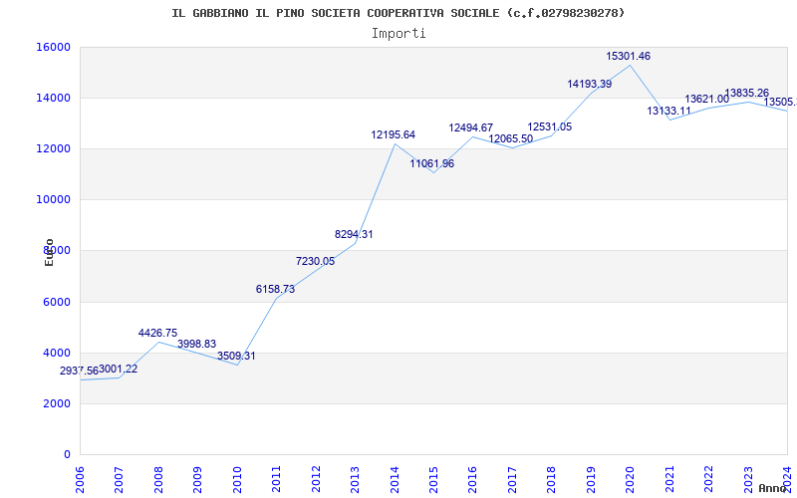Click the x-axis year 2018
797x498 pixels.
pos(552,479)
